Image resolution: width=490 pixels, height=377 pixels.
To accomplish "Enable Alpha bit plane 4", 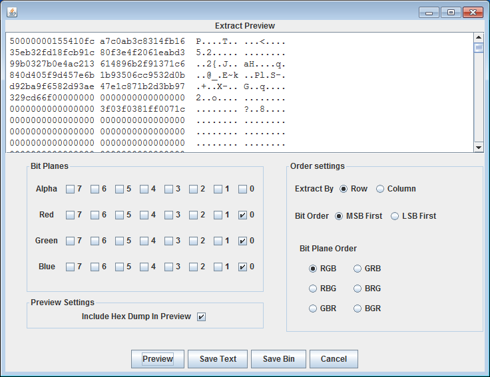I will 144,189.
